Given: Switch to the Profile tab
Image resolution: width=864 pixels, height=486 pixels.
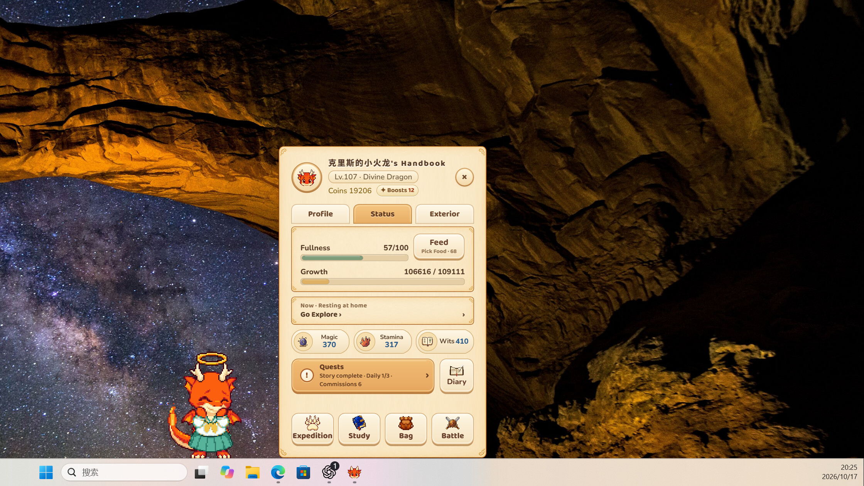Looking at the screenshot, I should pos(320,214).
